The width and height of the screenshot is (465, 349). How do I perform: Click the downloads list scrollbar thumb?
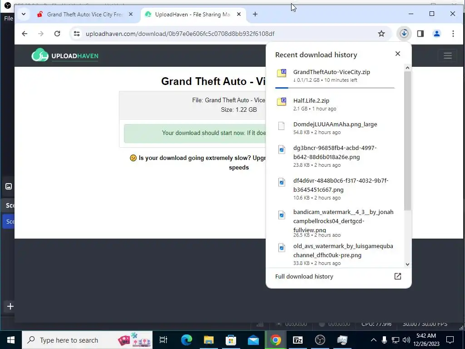pos(407,141)
